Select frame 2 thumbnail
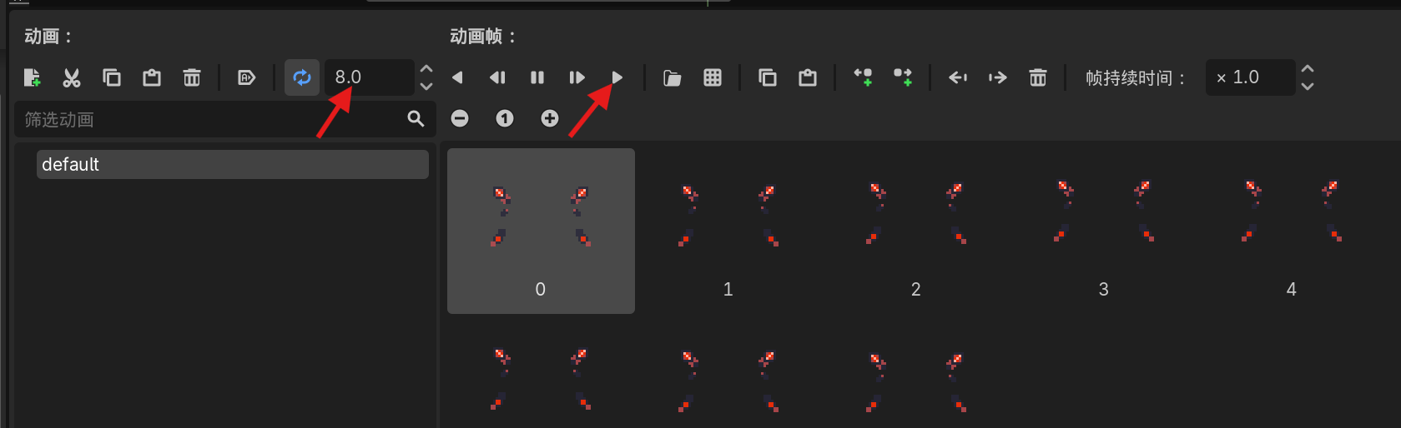Screen dimensions: 1401x428 click(x=916, y=231)
